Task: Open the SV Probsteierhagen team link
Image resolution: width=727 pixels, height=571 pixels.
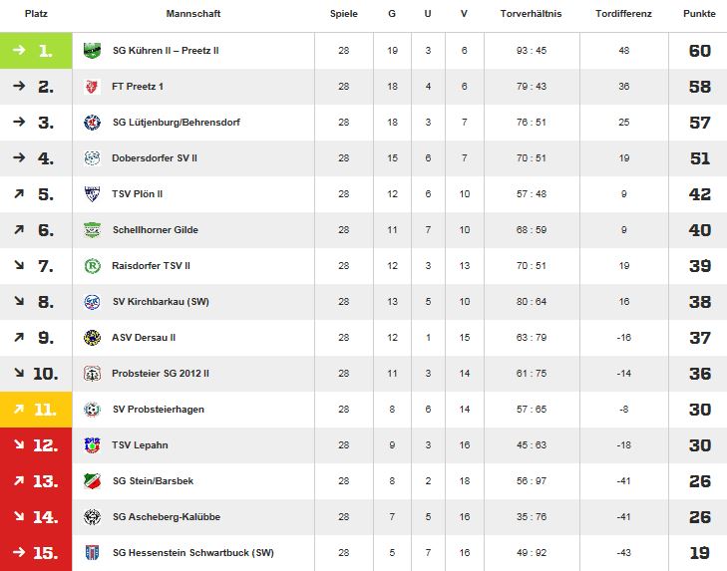Action: coord(159,410)
